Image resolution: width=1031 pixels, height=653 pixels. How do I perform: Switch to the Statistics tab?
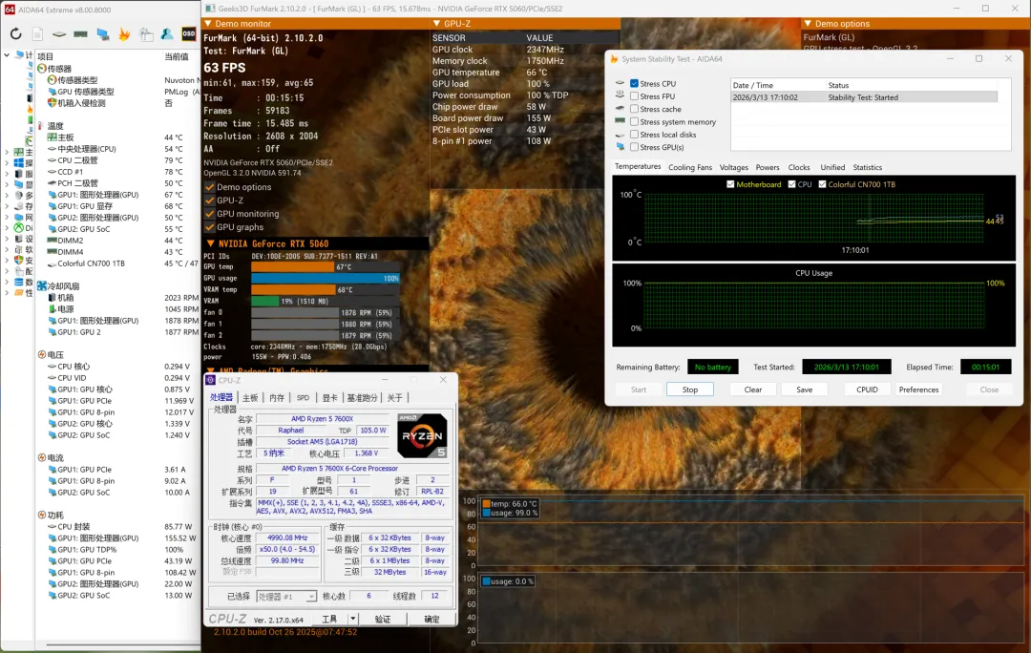[x=867, y=167]
